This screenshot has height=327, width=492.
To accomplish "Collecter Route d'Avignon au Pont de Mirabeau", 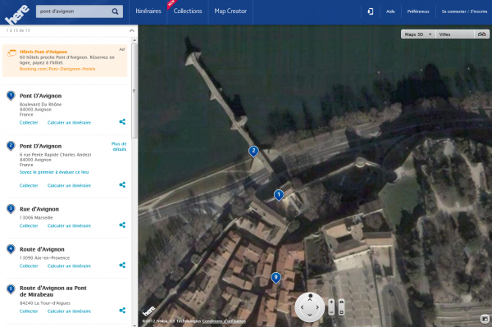I will tap(29, 311).
